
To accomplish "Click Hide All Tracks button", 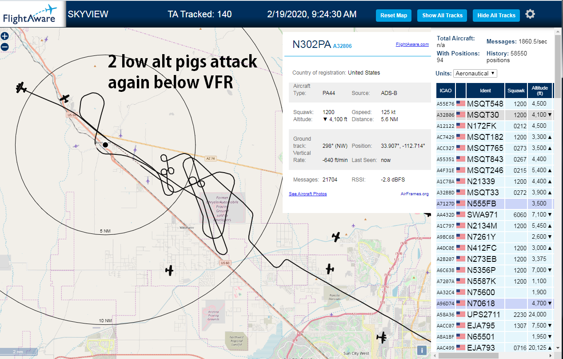I will point(496,16).
